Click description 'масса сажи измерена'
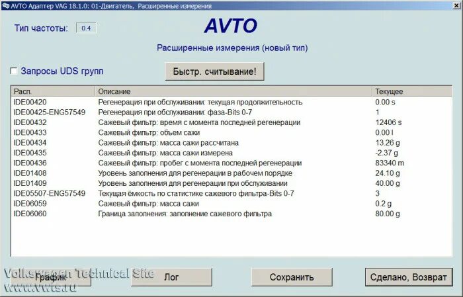The width and height of the screenshot is (463, 297). (196, 153)
